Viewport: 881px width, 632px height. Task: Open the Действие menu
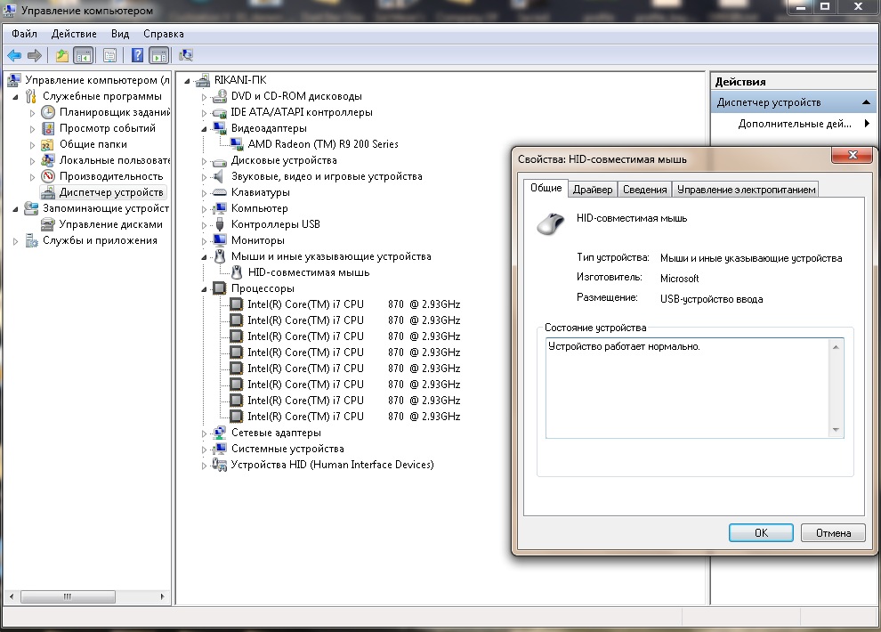pyautogui.click(x=74, y=34)
